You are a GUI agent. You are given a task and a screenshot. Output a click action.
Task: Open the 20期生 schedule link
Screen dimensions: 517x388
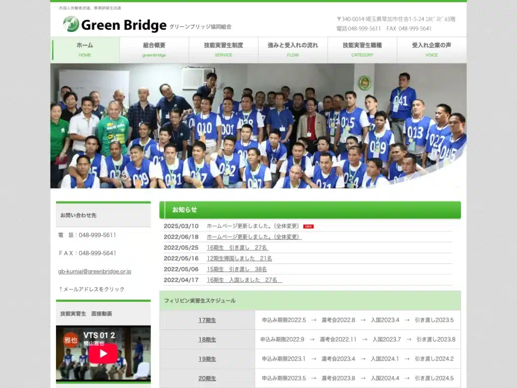[x=207, y=378]
